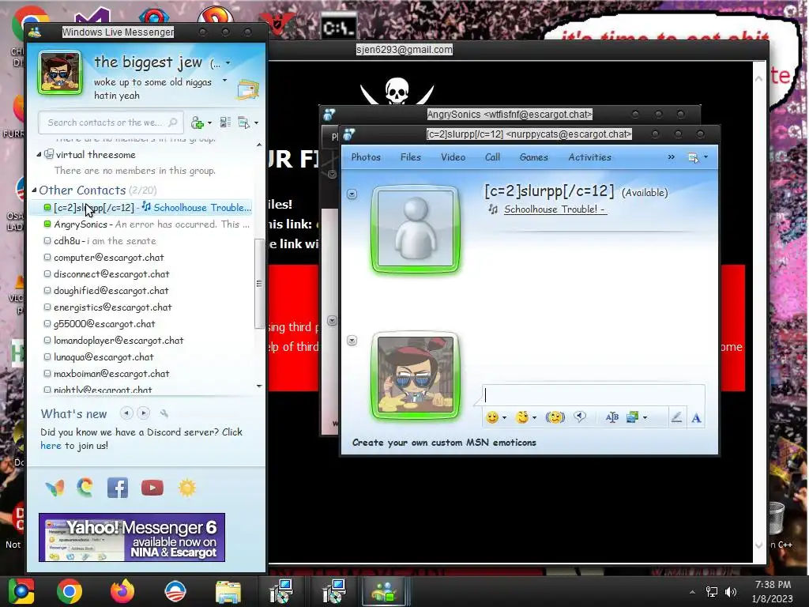Open the add contact dropdown arrow
Image resolution: width=809 pixels, height=607 pixels.
[x=209, y=123]
